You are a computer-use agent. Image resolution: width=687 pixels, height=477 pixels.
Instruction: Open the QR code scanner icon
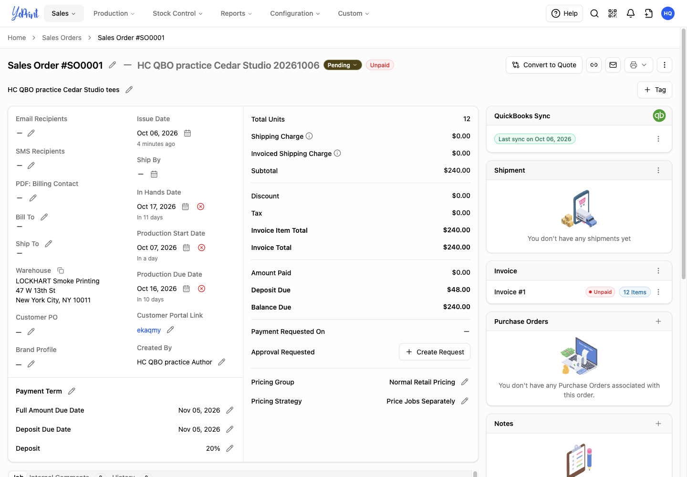click(613, 13)
